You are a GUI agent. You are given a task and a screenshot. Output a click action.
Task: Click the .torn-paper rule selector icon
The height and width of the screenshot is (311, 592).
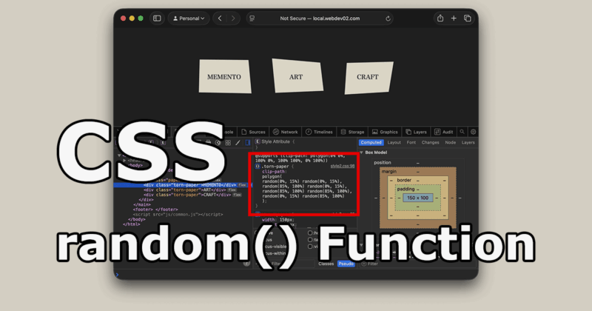tap(258, 167)
